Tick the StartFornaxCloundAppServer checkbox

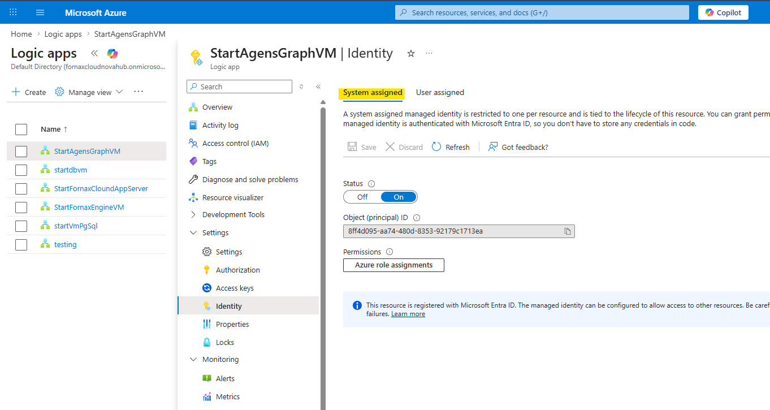pos(21,188)
